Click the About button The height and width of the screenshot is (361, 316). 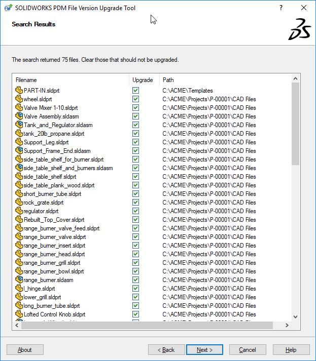(x=25, y=350)
